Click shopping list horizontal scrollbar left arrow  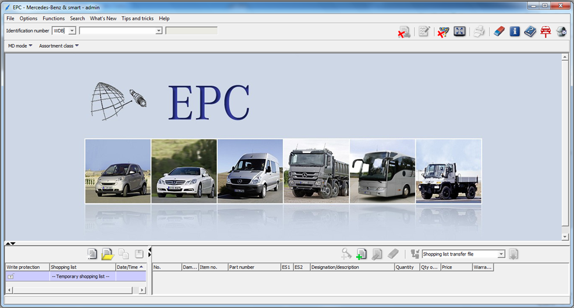pyautogui.click(x=10, y=290)
